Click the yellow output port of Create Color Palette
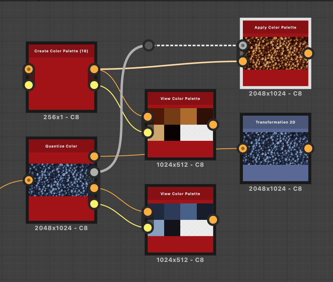 [x=94, y=85]
